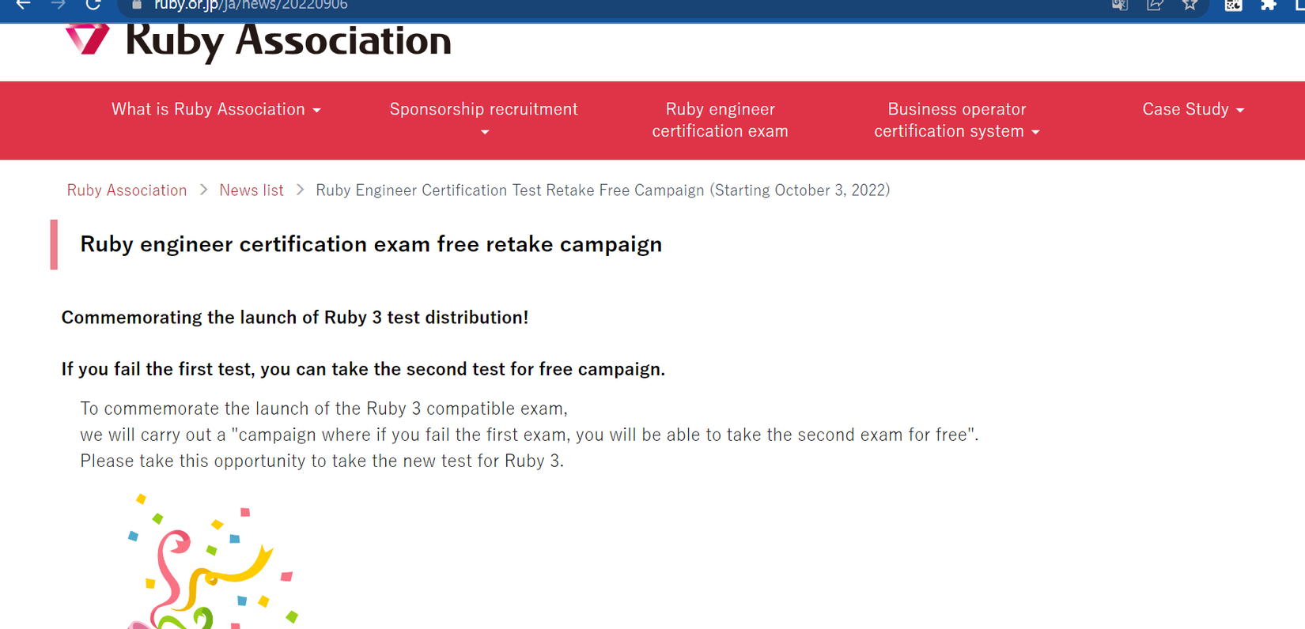Bookmark this page with the star icon
Screen dimensions: 1305x629
[1190, 5]
